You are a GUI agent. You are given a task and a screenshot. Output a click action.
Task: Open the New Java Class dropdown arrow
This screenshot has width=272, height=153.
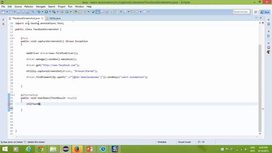coord(71,12)
